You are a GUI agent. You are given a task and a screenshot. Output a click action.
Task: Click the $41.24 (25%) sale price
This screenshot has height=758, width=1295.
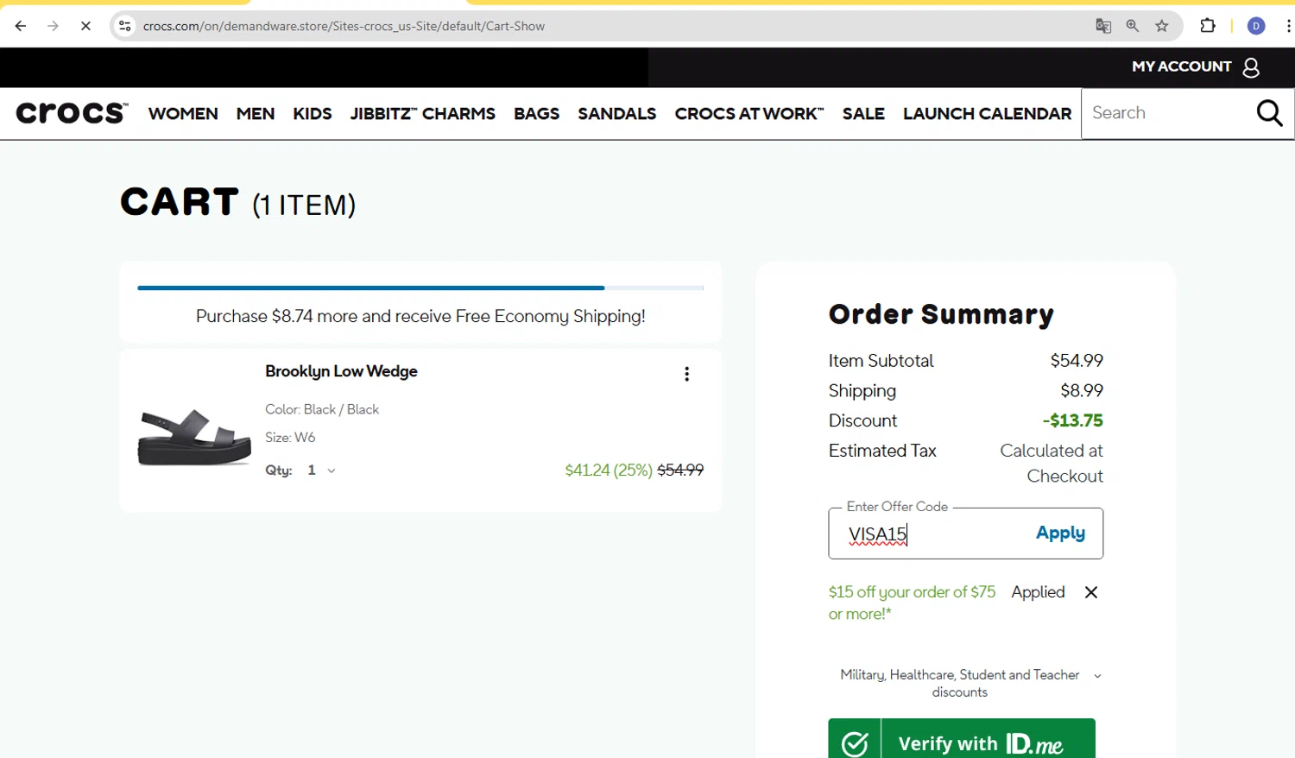point(609,471)
